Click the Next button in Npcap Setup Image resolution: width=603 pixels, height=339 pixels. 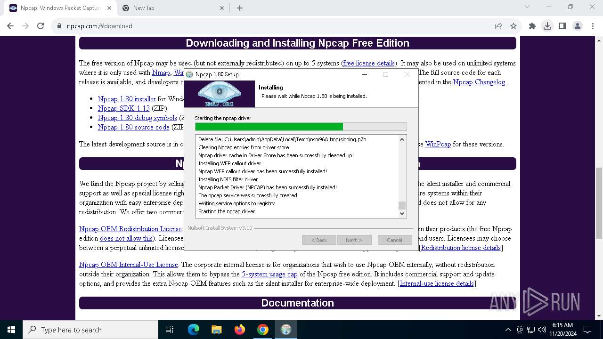(354, 240)
